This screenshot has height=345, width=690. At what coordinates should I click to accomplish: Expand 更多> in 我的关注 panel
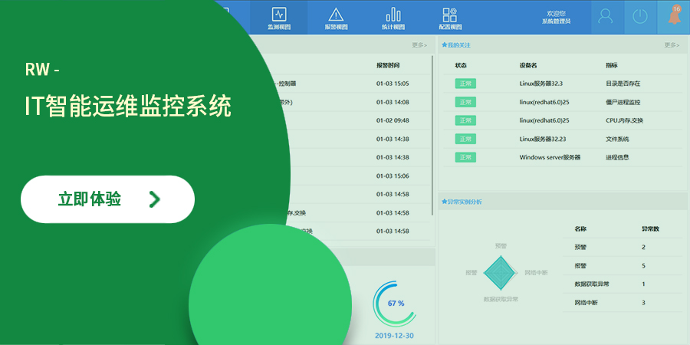671,45
